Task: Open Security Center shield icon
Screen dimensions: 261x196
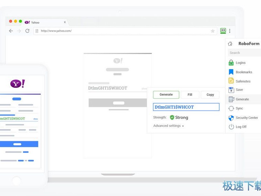Action: tap(231, 118)
